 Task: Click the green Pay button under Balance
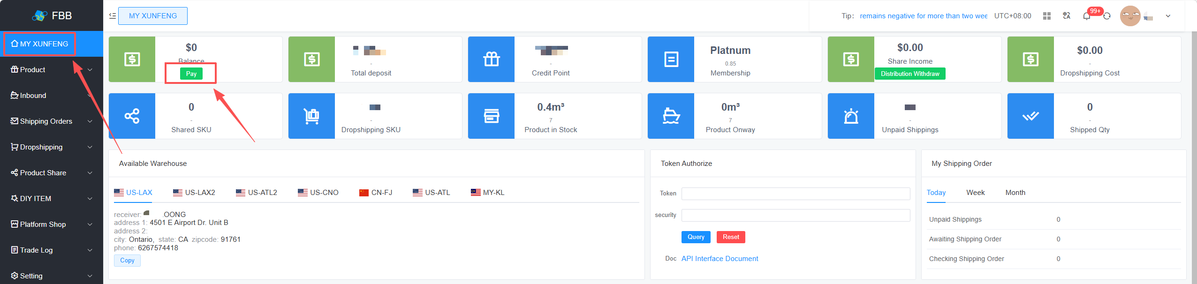(191, 74)
